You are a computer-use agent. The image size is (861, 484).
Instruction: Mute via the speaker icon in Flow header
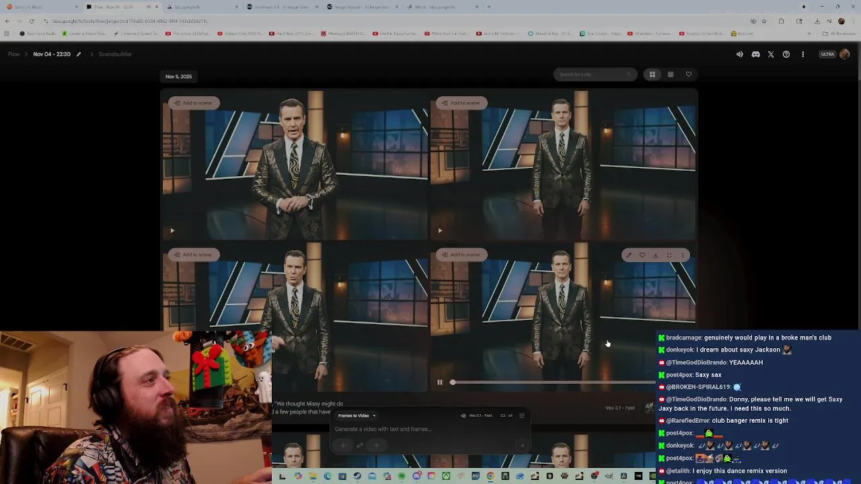coord(739,54)
